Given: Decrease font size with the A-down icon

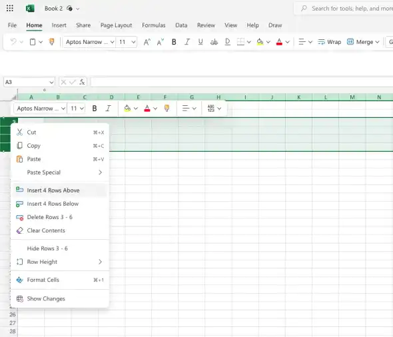Looking at the screenshot, I should point(161,42).
